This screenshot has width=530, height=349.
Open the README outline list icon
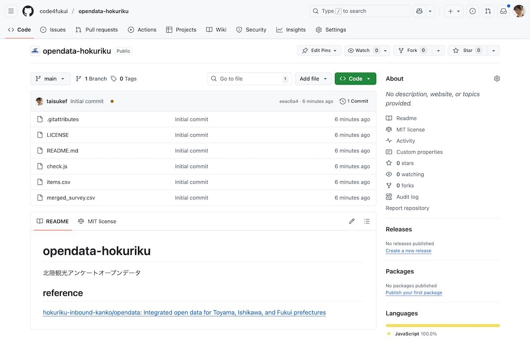[367, 221]
